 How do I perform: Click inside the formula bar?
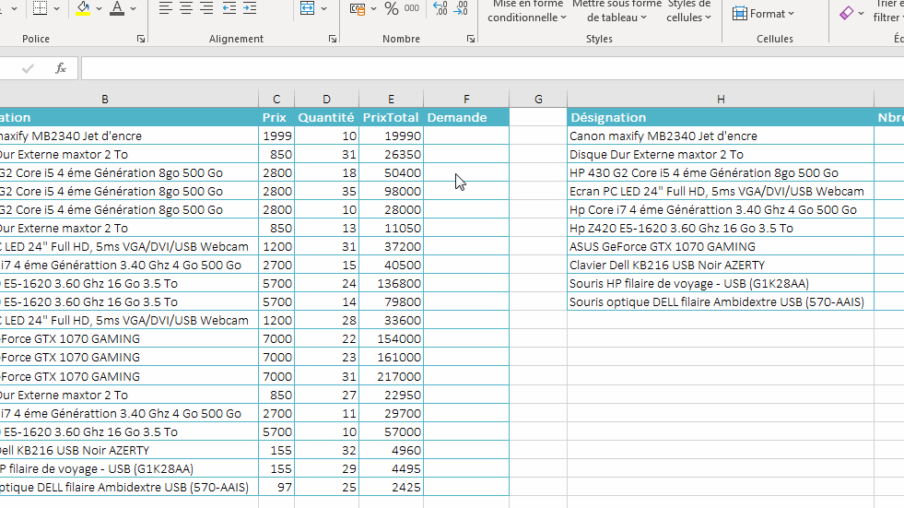492,68
